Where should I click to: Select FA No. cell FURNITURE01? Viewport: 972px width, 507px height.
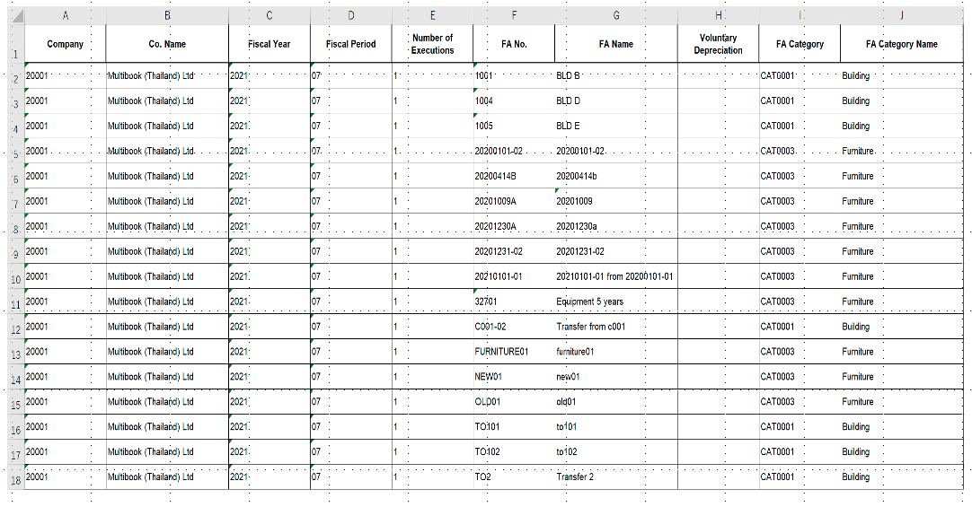pyautogui.click(x=514, y=352)
